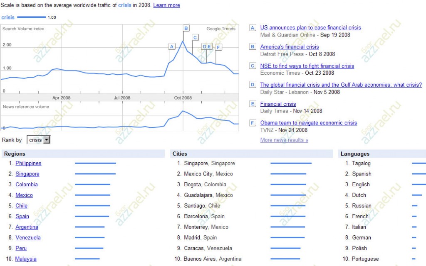This screenshot has height=266, width=426.
Task: Open the Obama team to navigate article
Action: coord(308,123)
